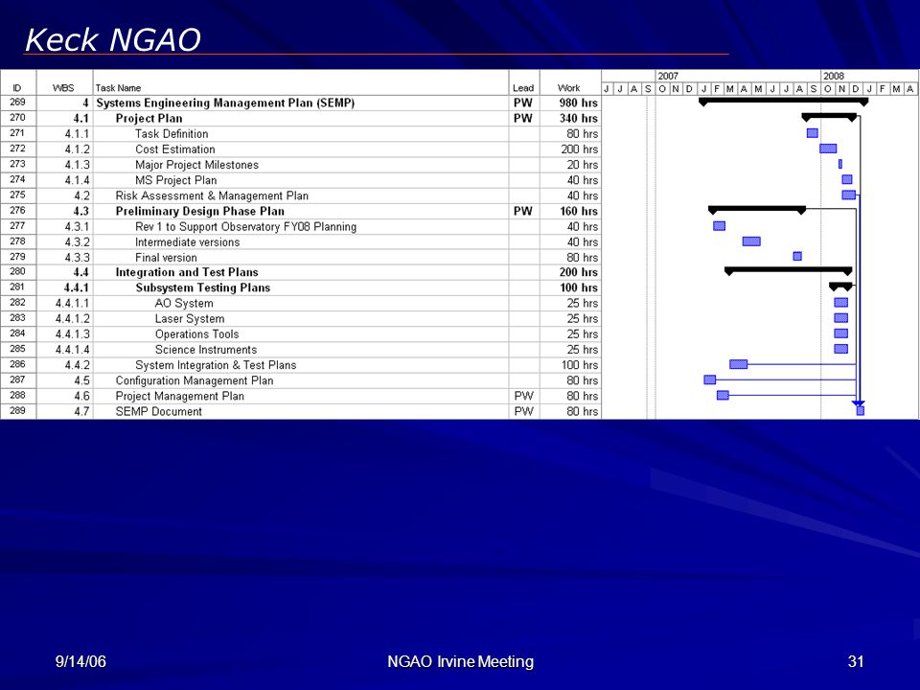This screenshot has width=920, height=690.
Task: Click the Subsystem Testing Plans summary bar
Action: [840, 287]
